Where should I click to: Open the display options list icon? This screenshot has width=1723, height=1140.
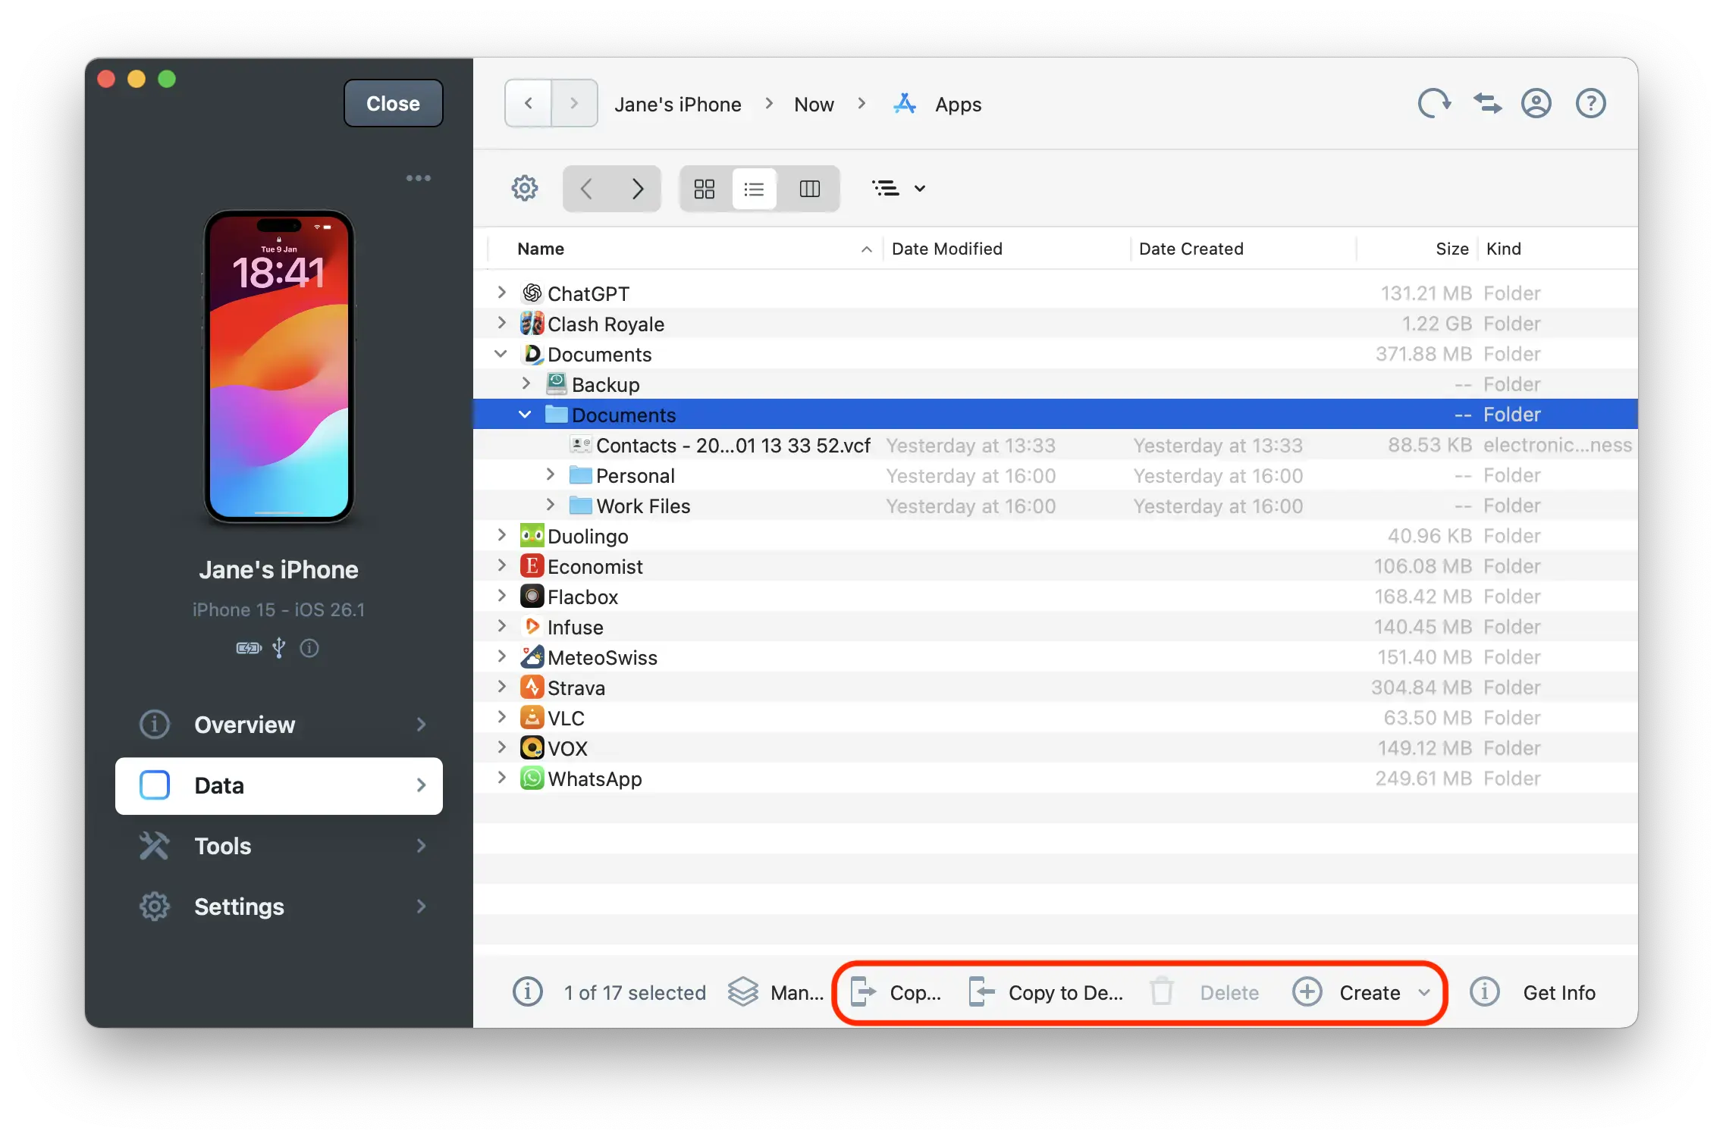887,189
